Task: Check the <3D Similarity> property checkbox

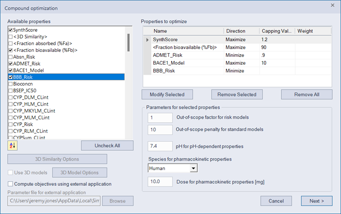Action: coord(10,37)
